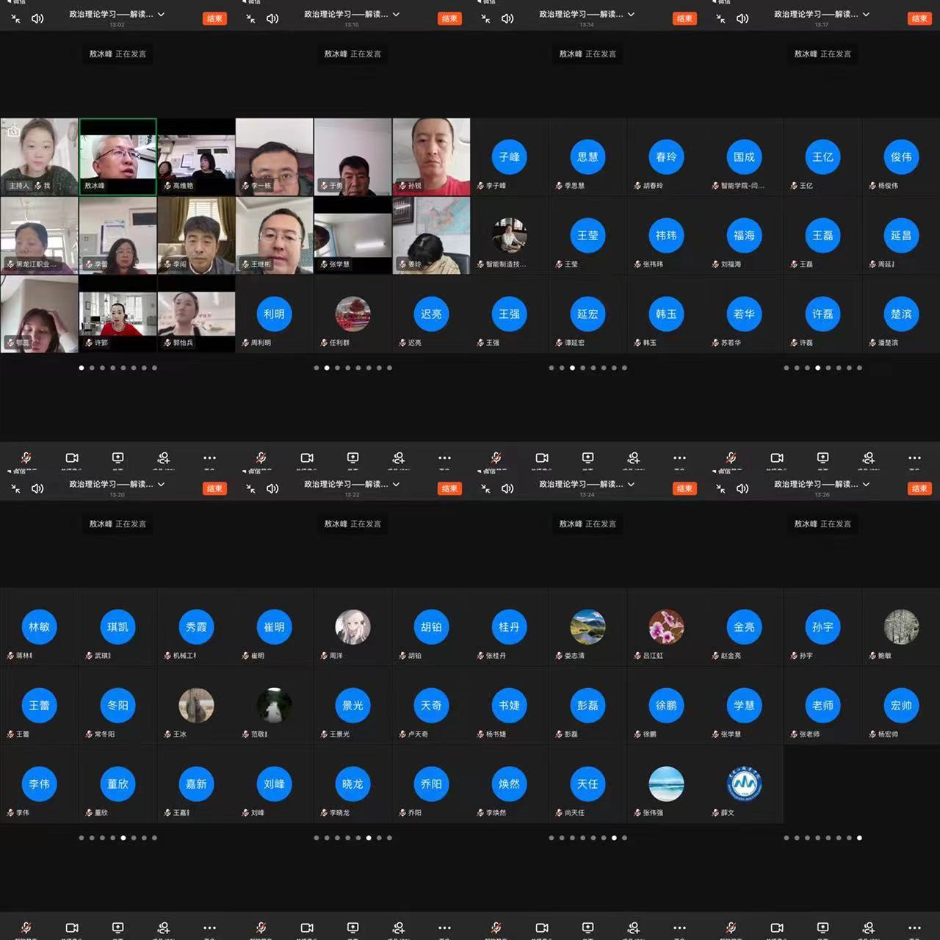Minimize the meeting window in the 13:24 panel
The height and width of the screenshot is (940, 940).
tap(485, 488)
